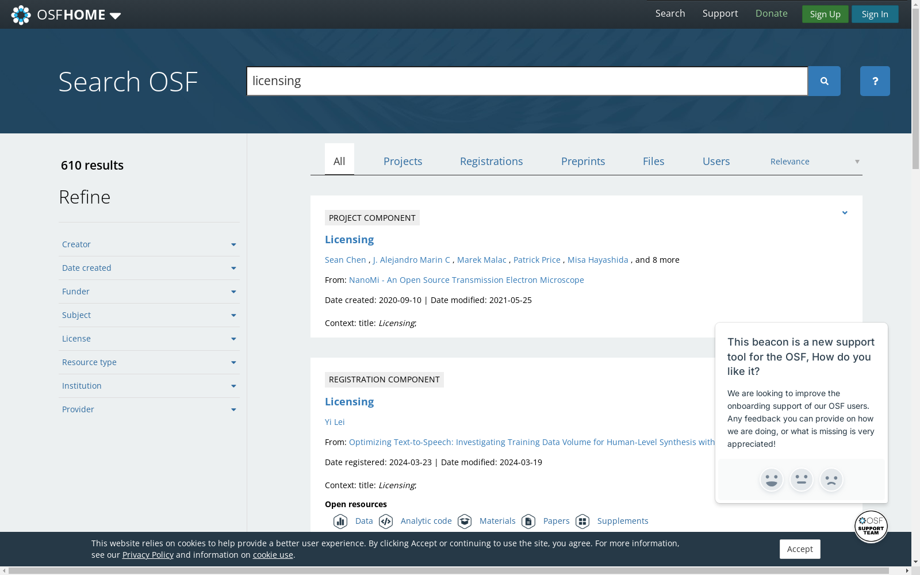The height and width of the screenshot is (575, 920).
Task: Open Search in top navigation
Action: (x=670, y=13)
